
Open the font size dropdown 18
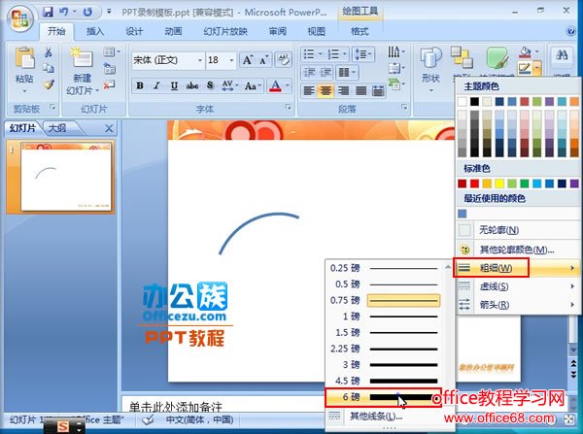[x=231, y=60]
